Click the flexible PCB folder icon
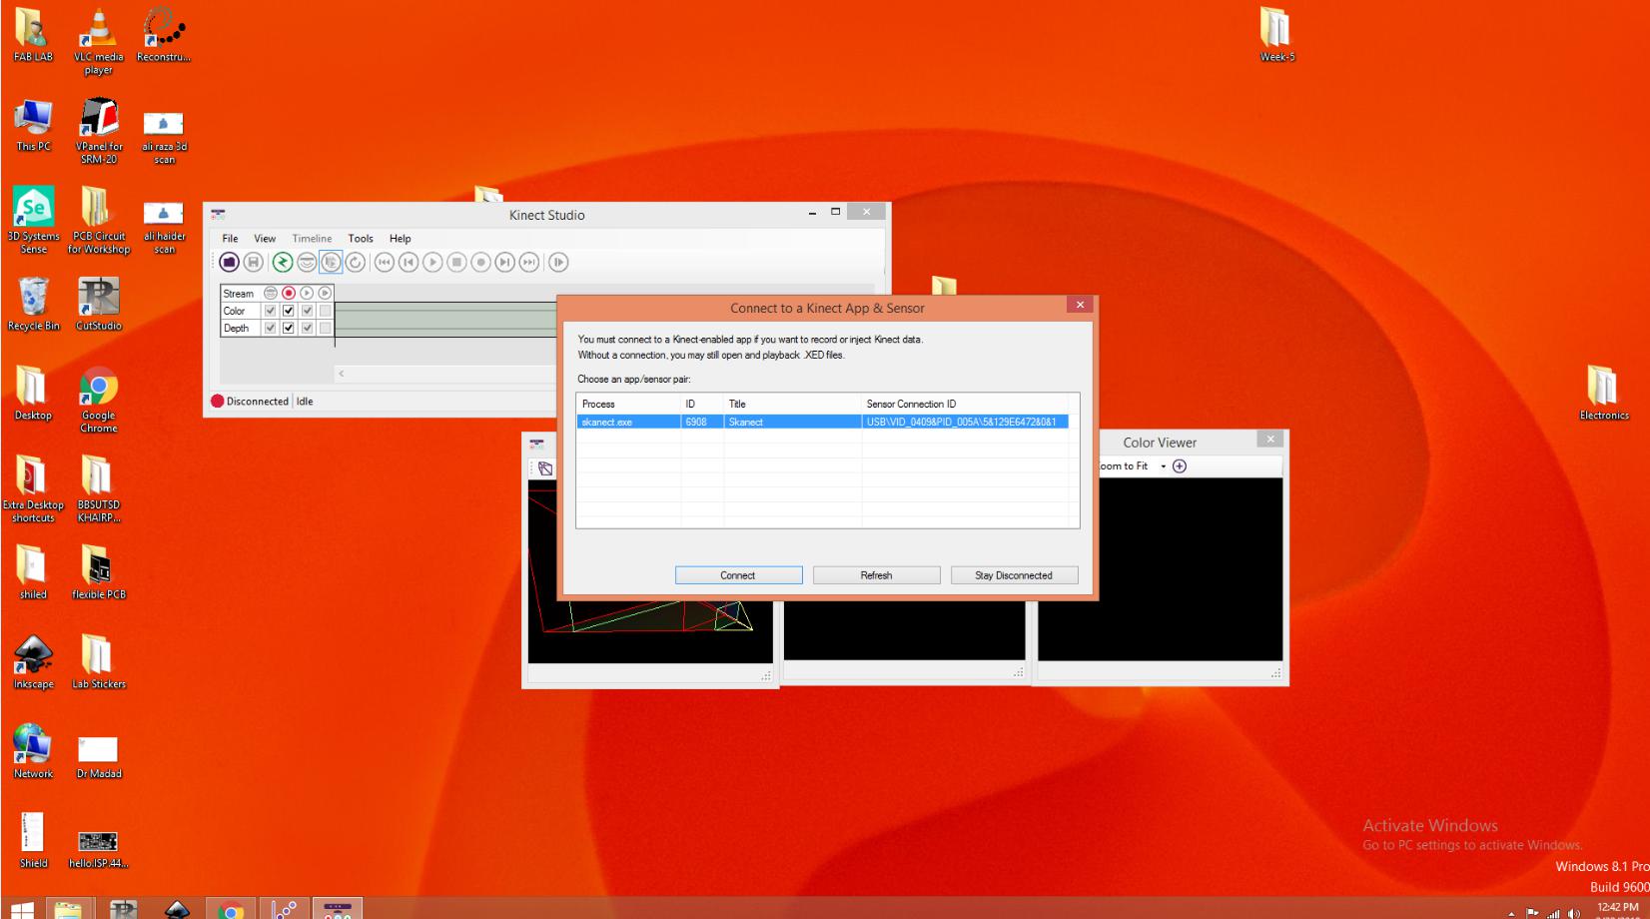The width and height of the screenshot is (1650, 919). 98,572
